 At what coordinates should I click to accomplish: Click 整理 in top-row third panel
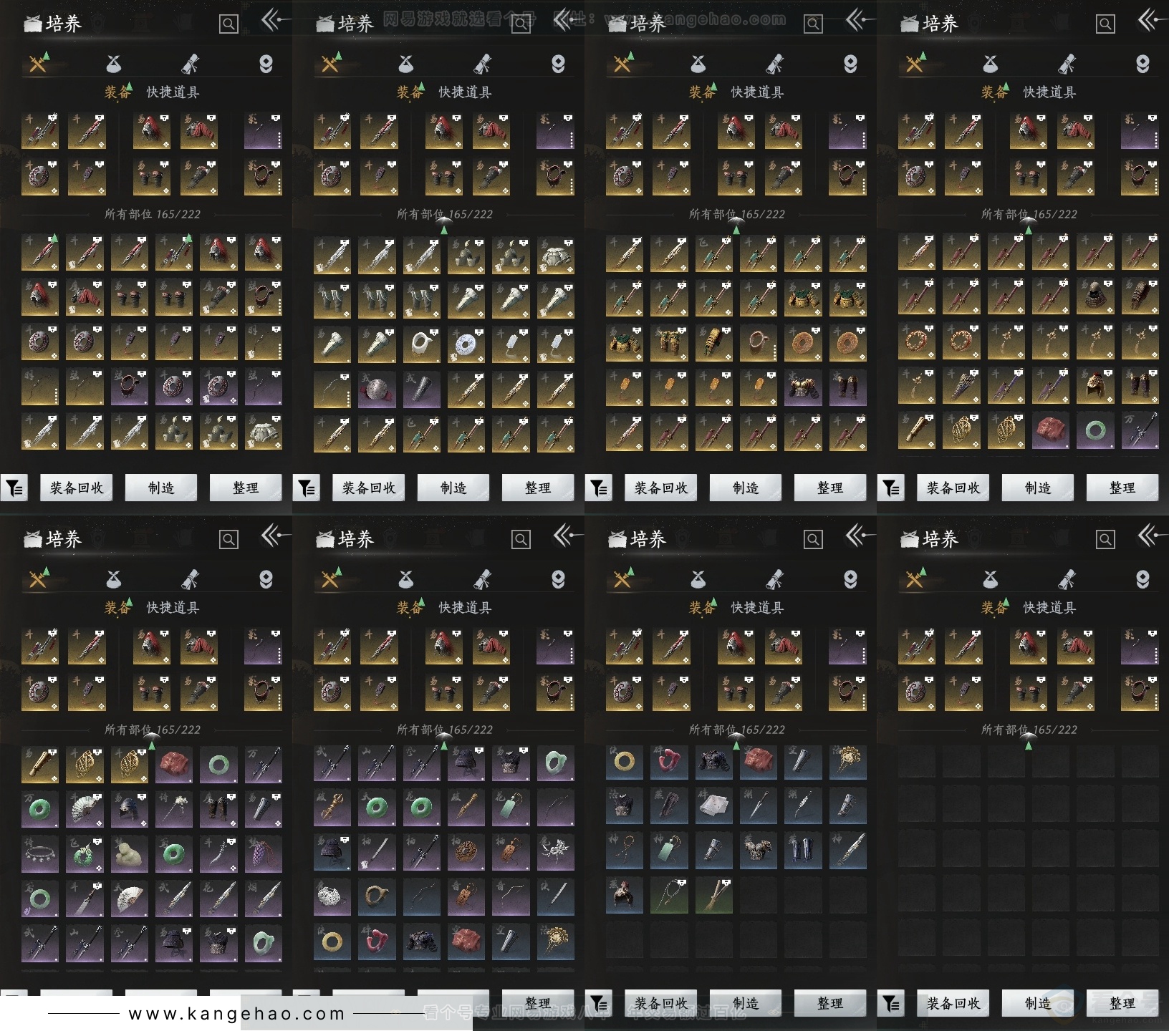[830, 488]
